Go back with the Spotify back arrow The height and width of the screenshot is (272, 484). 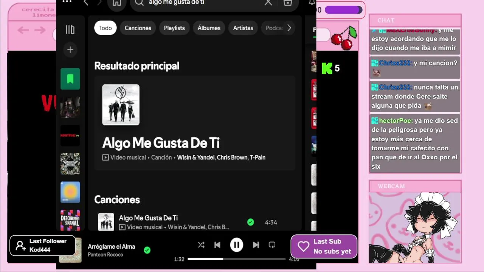coord(86,3)
